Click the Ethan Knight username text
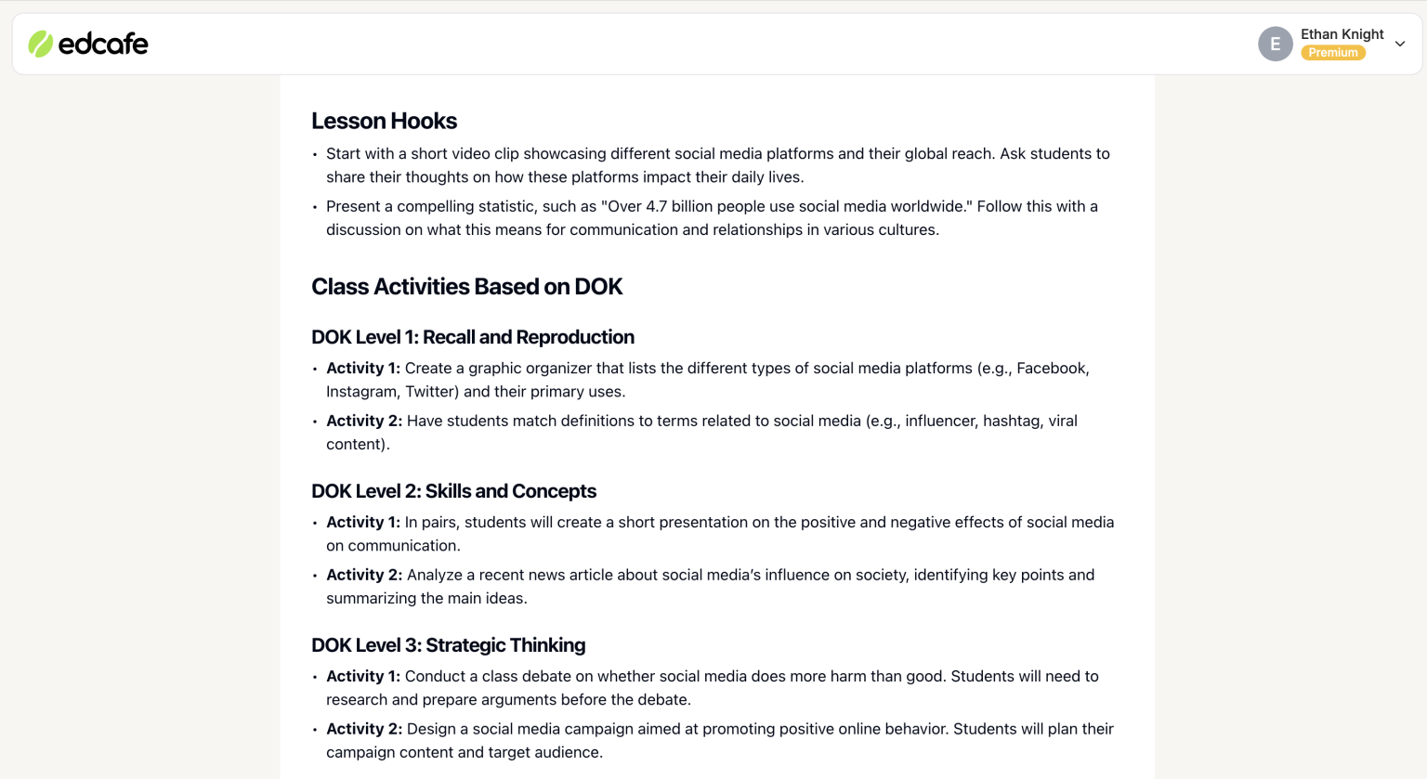Viewport: 1427px width, 779px height. 1342,34
